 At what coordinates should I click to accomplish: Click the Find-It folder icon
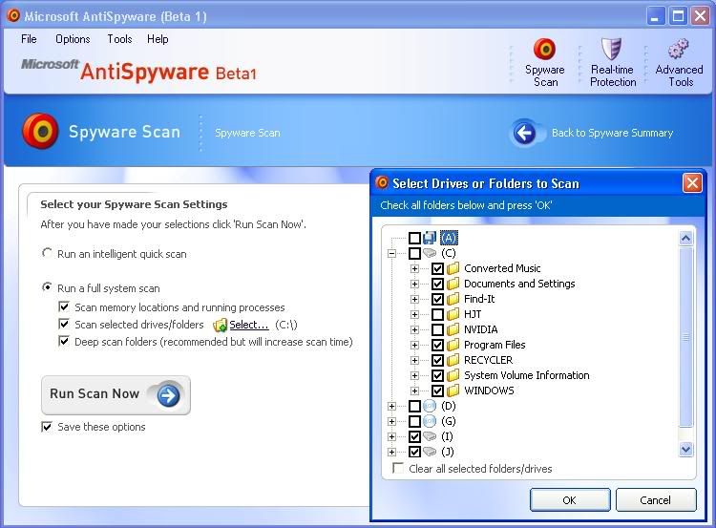[x=453, y=299]
